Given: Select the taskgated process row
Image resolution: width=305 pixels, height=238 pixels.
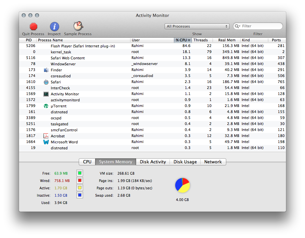Looking at the screenshot, I should (x=152, y=124).
